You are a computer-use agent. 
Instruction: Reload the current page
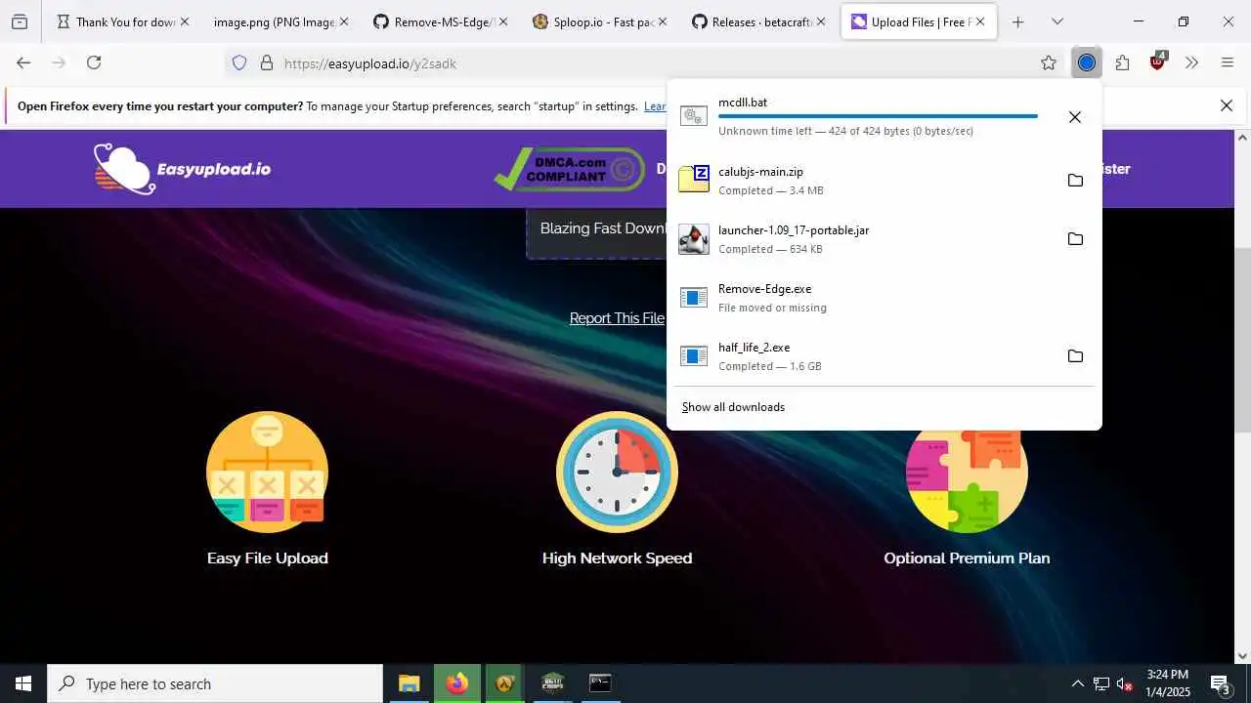coord(94,62)
